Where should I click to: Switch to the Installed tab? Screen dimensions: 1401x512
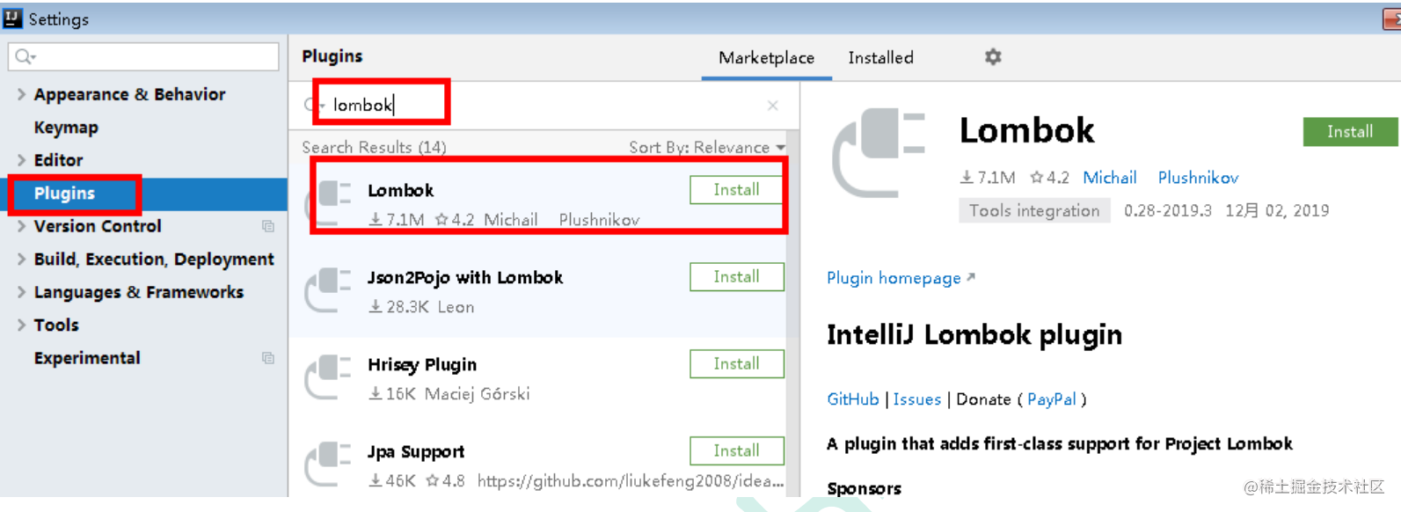(x=880, y=58)
